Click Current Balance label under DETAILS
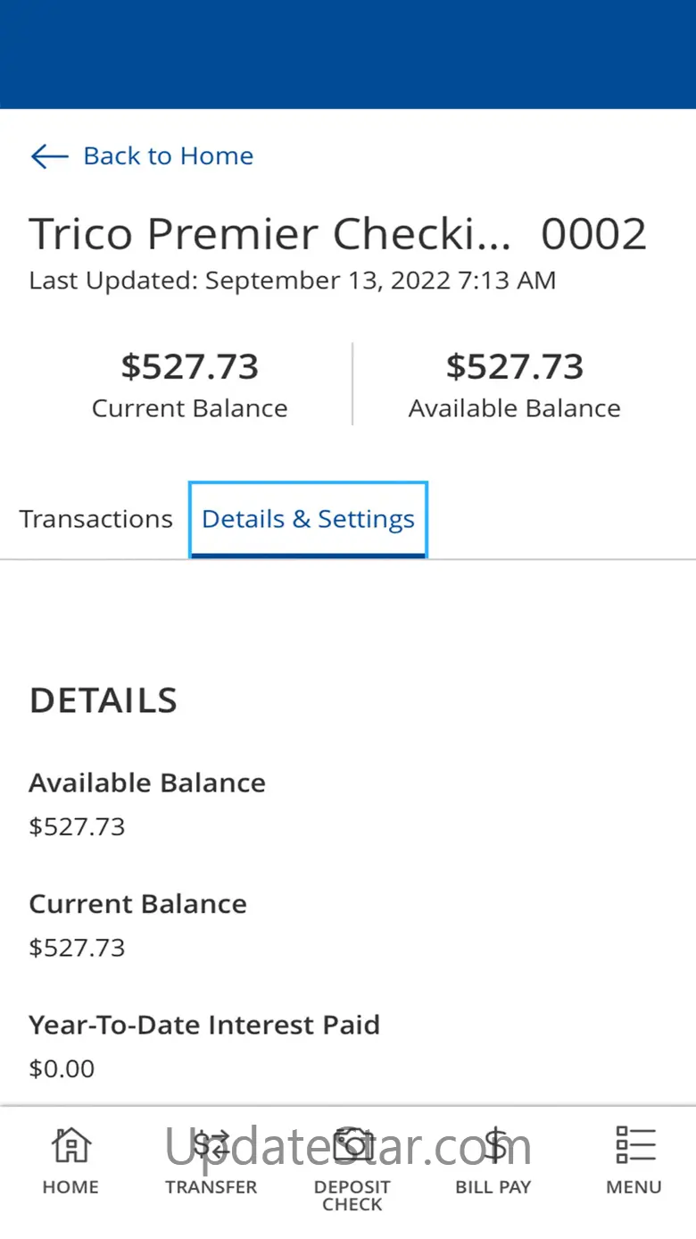The width and height of the screenshot is (696, 1239). (137, 904)
